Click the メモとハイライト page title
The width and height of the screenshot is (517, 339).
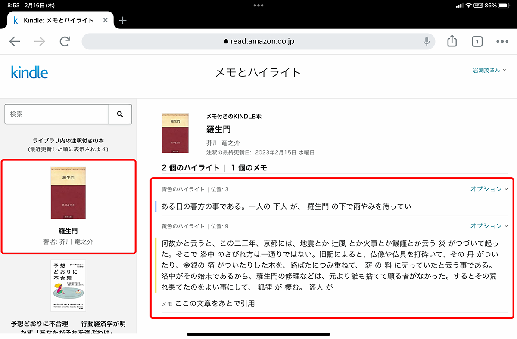(x=258, y=72)
